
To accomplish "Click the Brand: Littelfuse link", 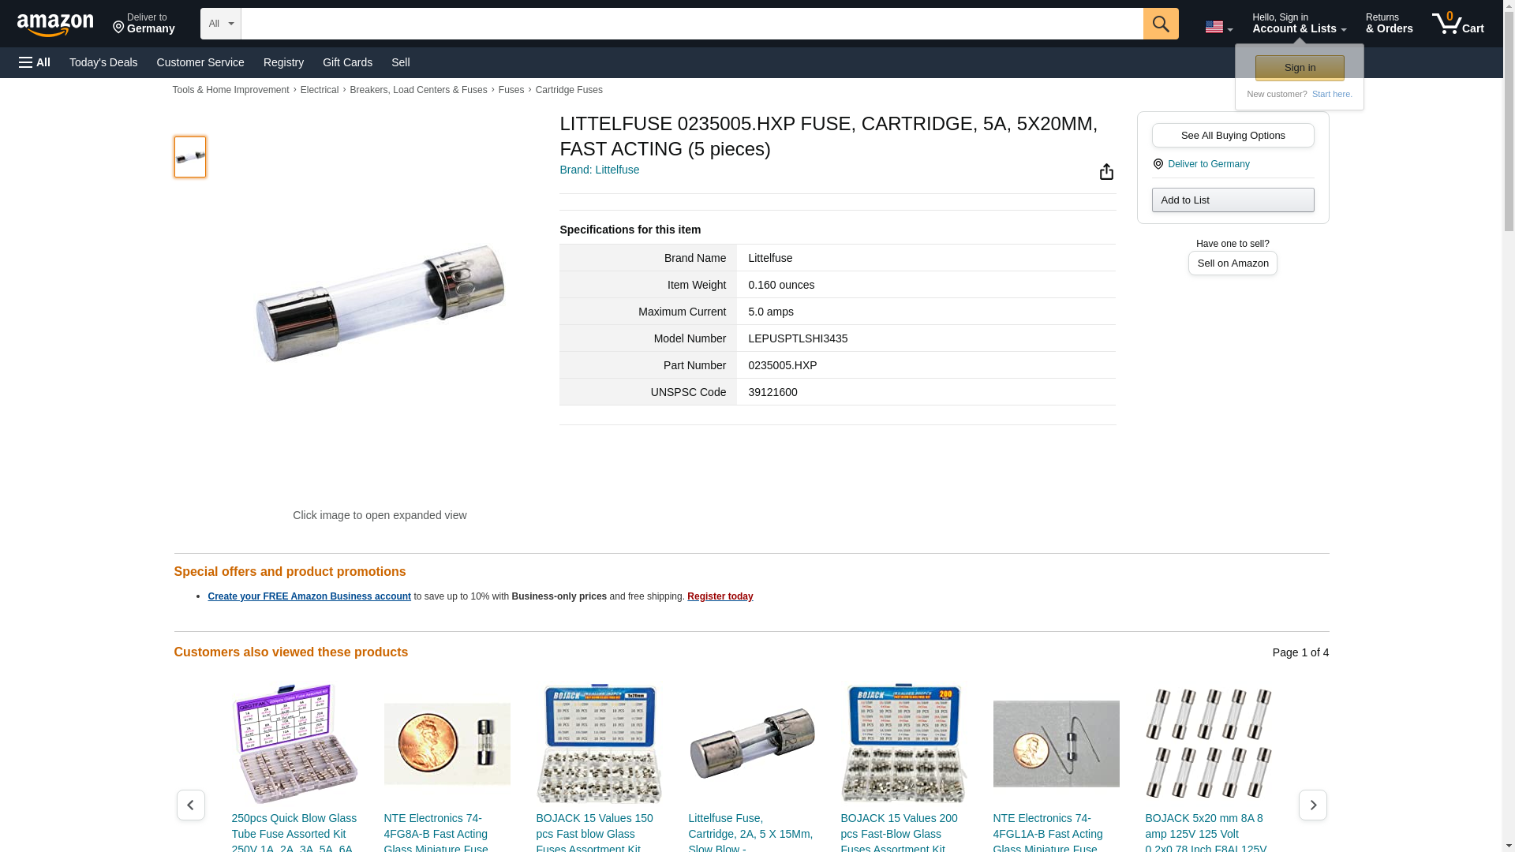I will (599, 170).
